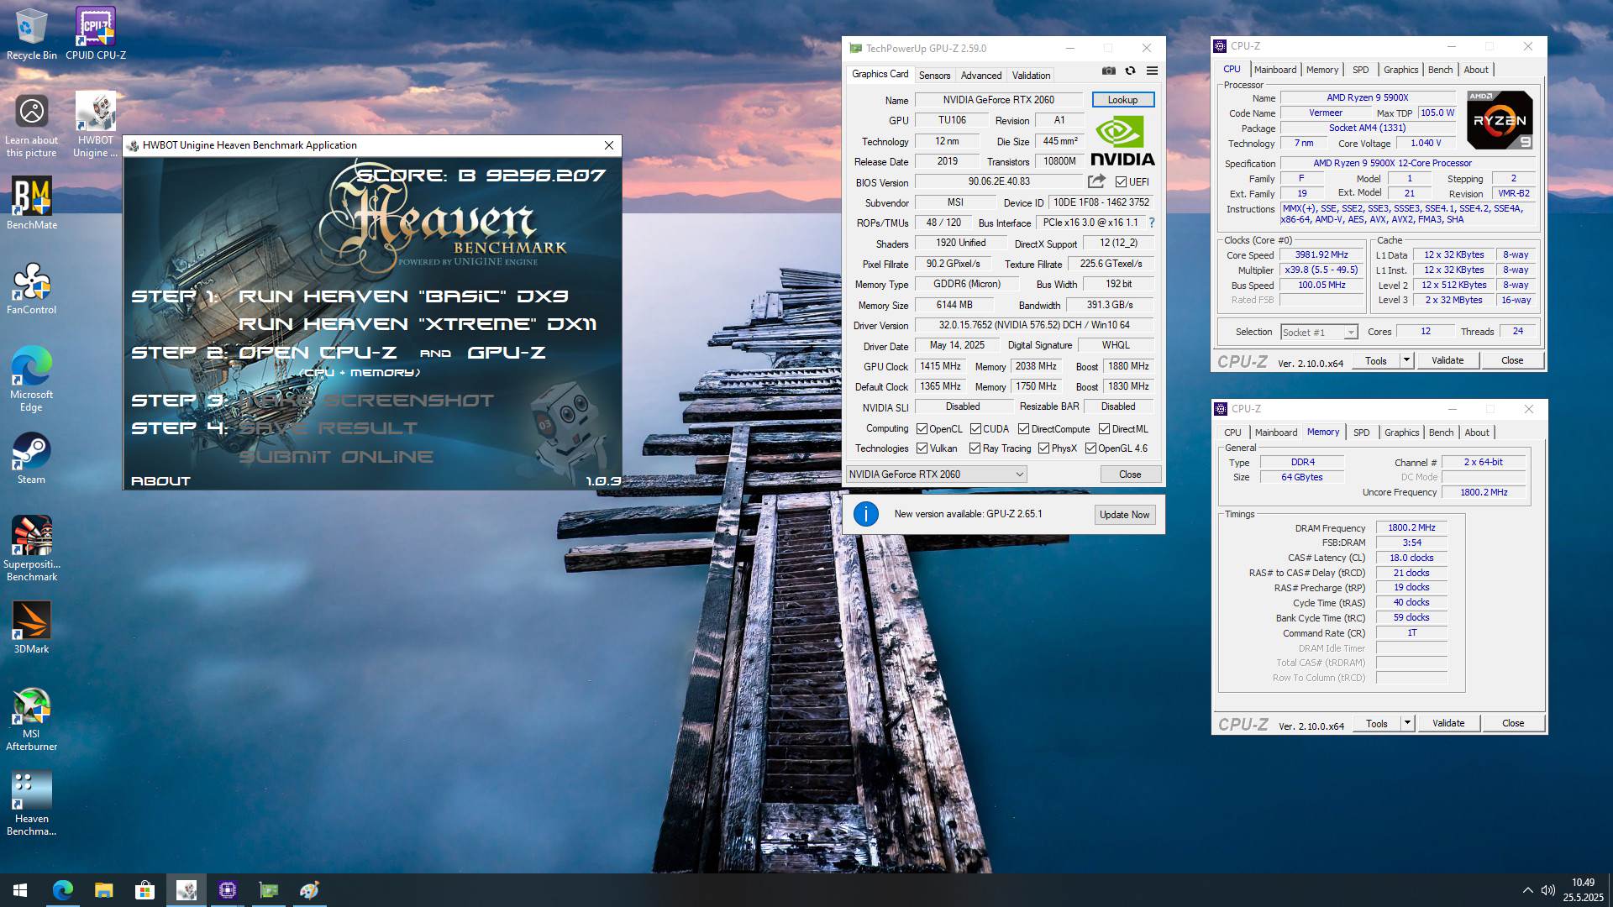
Task: Click the Bus Interface question mark icon
Action: tap(1151, 223)
